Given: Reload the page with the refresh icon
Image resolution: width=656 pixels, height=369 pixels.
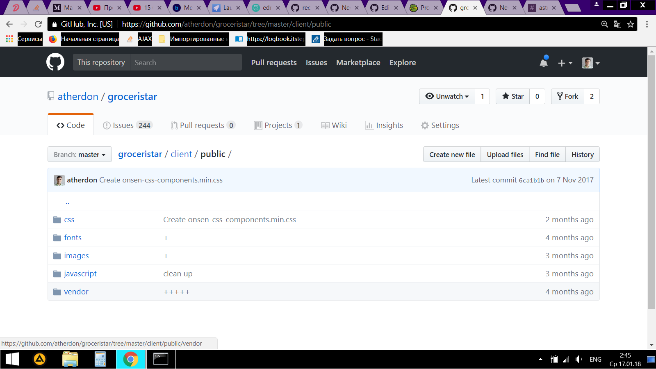Looking at the screenshot, I should point(38,24).
